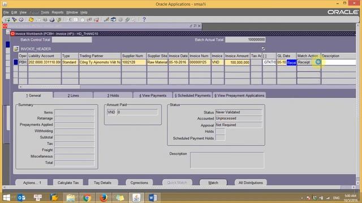Click the New record toolbar icon
The width and height of the screenshot is (362, 203).
tap(7, 20)
